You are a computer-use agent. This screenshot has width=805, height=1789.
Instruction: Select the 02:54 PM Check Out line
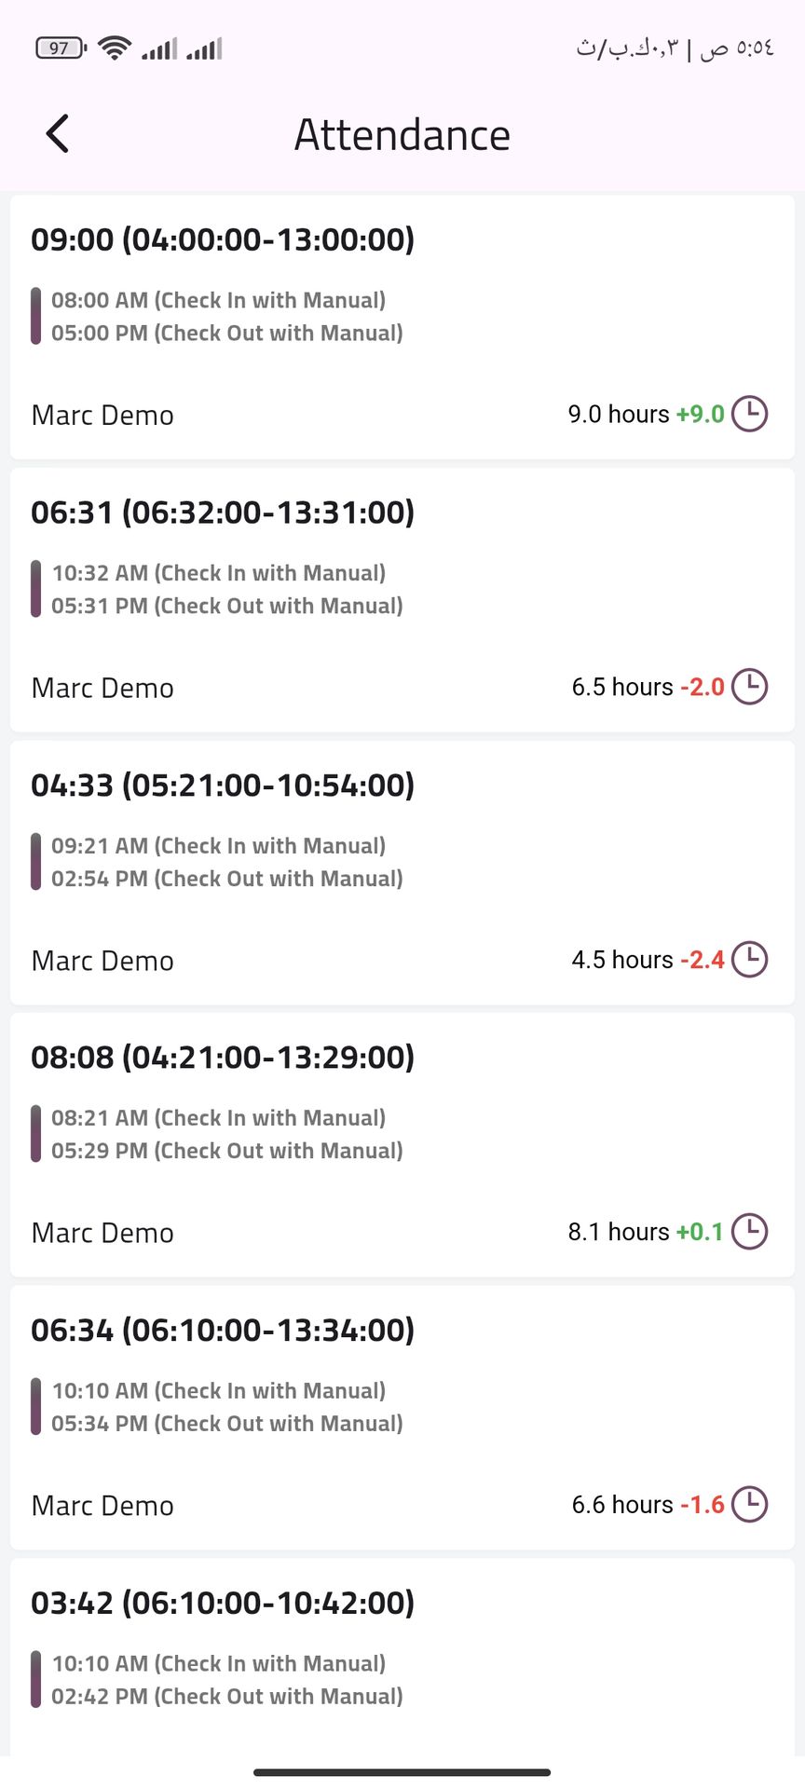tap(226, 879)
